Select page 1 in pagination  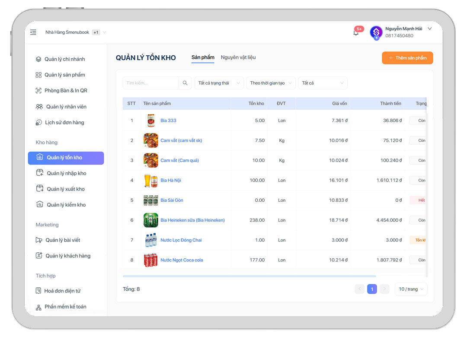pyautogui.click(x=372, y=289)
